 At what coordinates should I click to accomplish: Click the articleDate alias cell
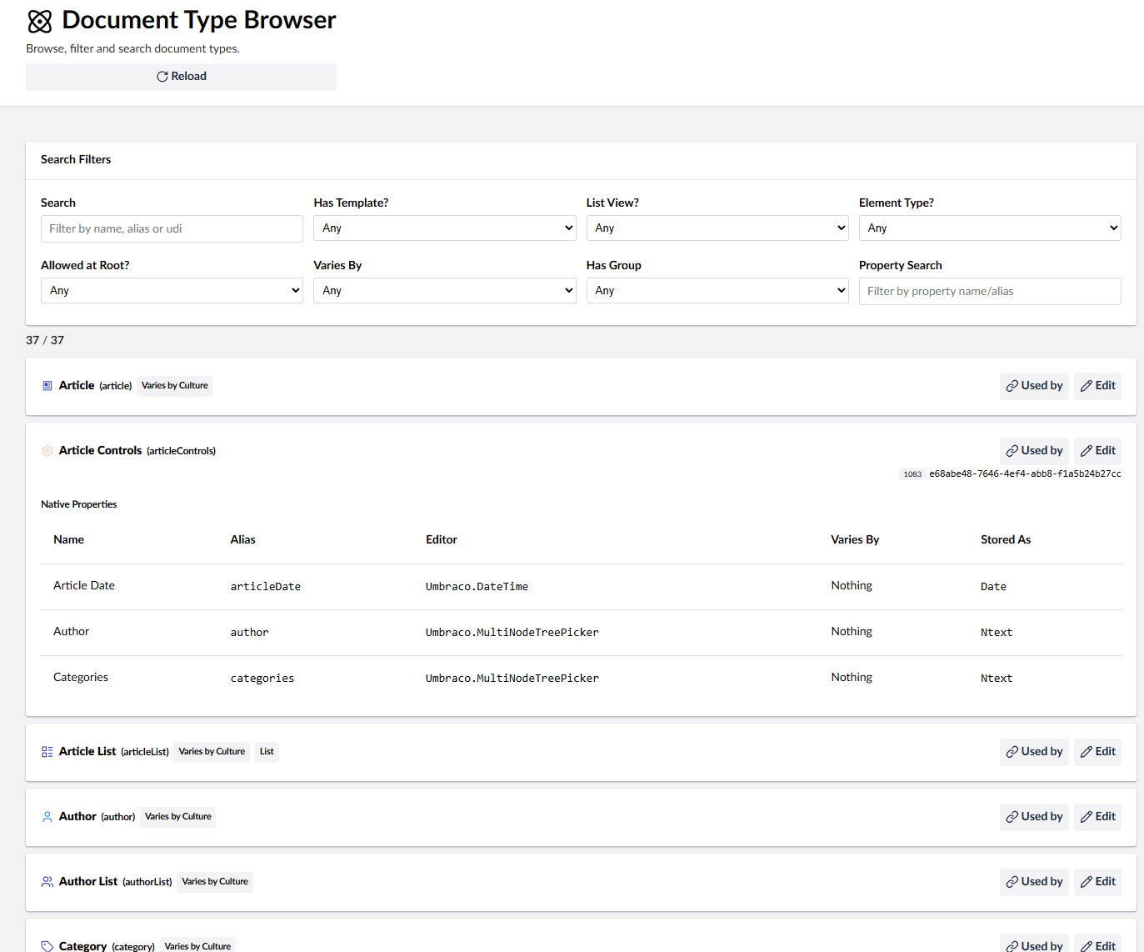coord(266,587)
